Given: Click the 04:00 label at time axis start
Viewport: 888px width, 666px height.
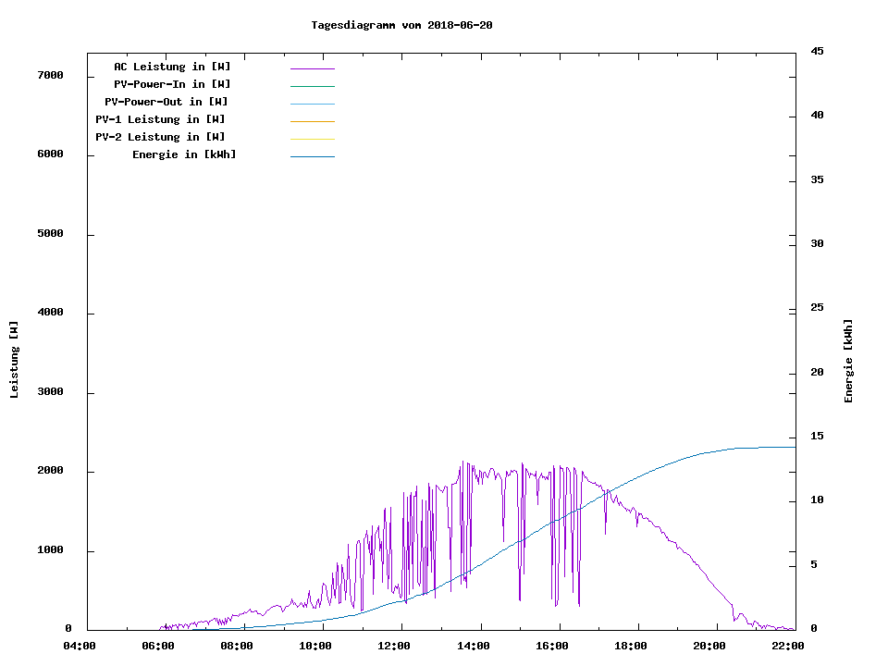Looking at the screenshot, I should 80,646.
